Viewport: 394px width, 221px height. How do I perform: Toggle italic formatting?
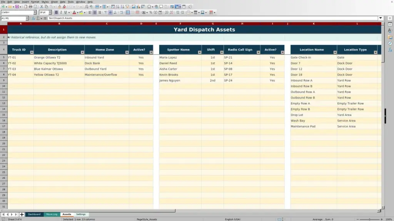[x=61, y=12]
